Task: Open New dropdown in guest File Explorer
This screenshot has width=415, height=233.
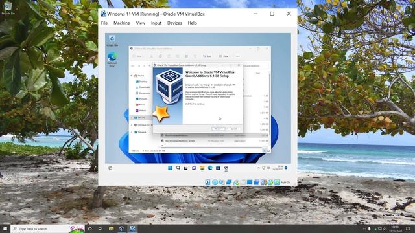Action: tap(138, 56)
